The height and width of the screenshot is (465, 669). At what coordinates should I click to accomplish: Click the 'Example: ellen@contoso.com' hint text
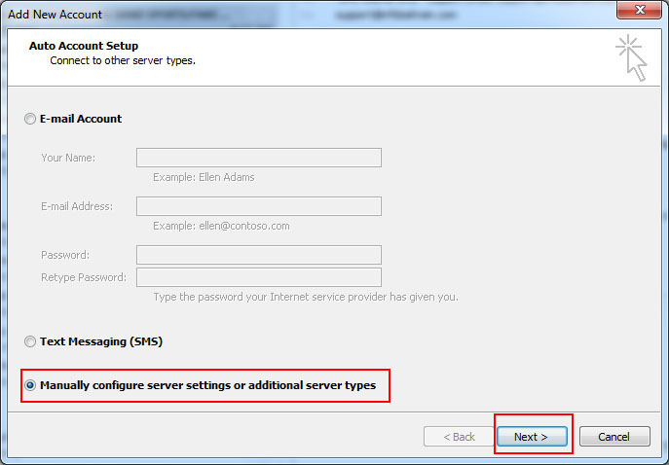click(x=221, y=226)
